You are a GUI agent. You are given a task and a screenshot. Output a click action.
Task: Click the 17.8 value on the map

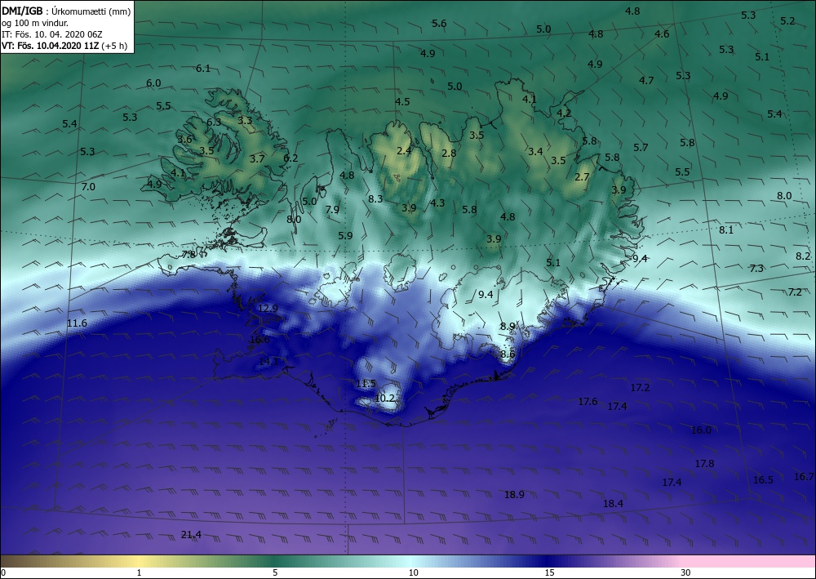[705, 463]
